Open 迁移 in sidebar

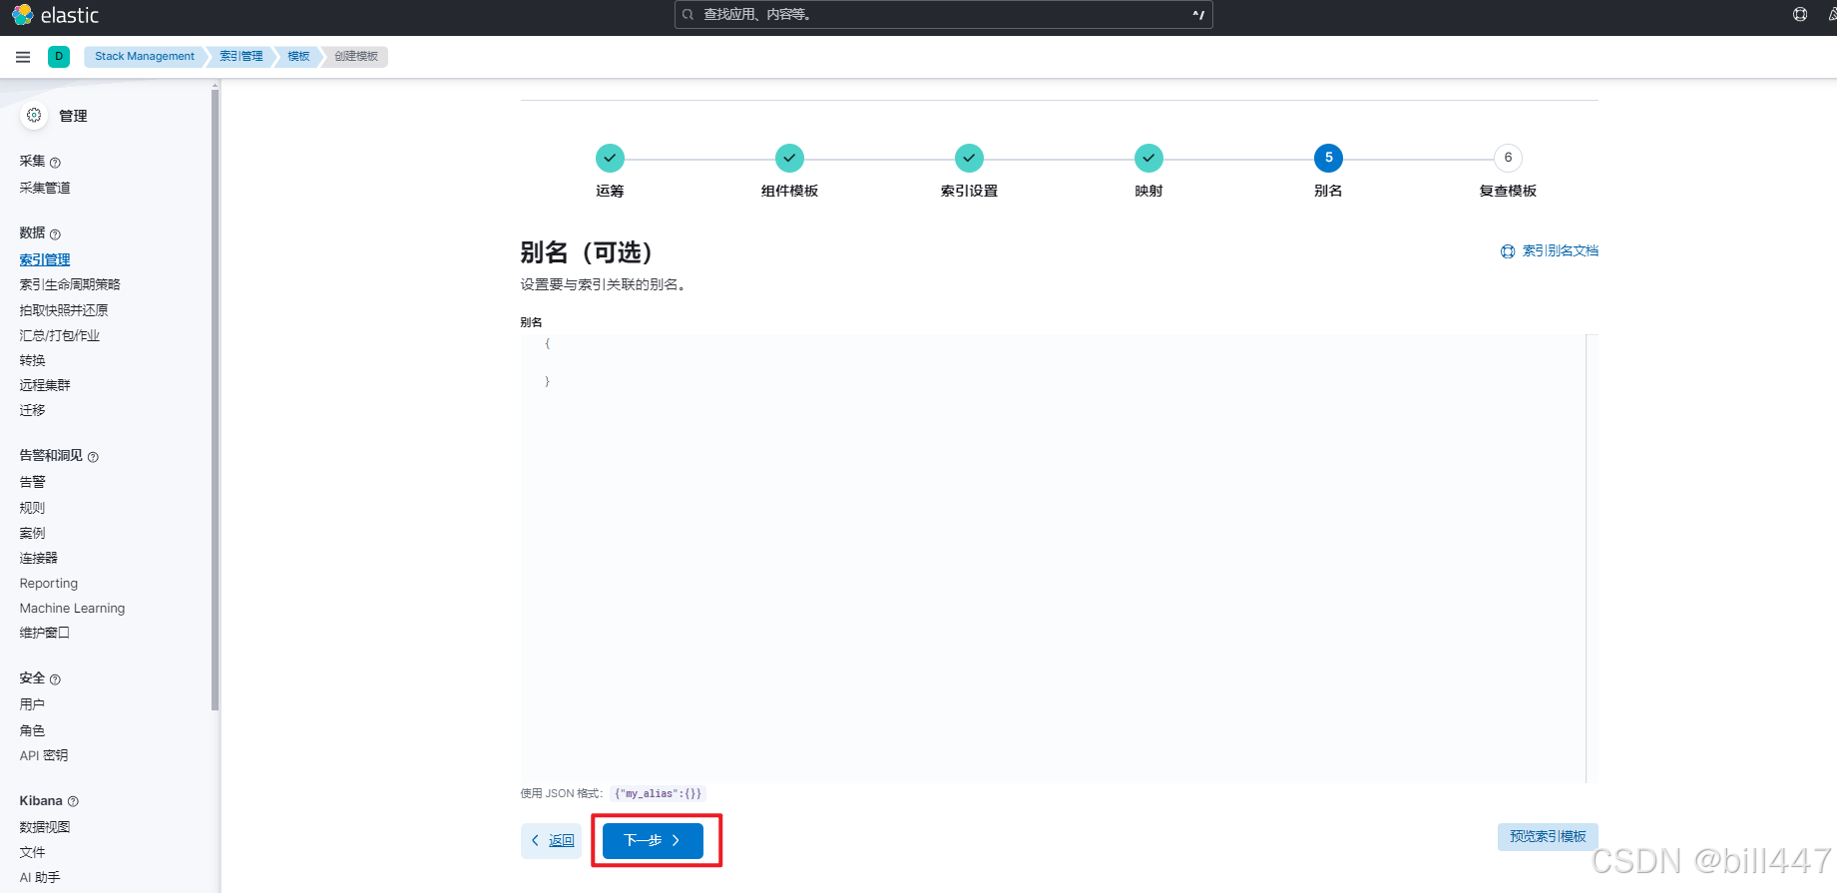point(32,410)
